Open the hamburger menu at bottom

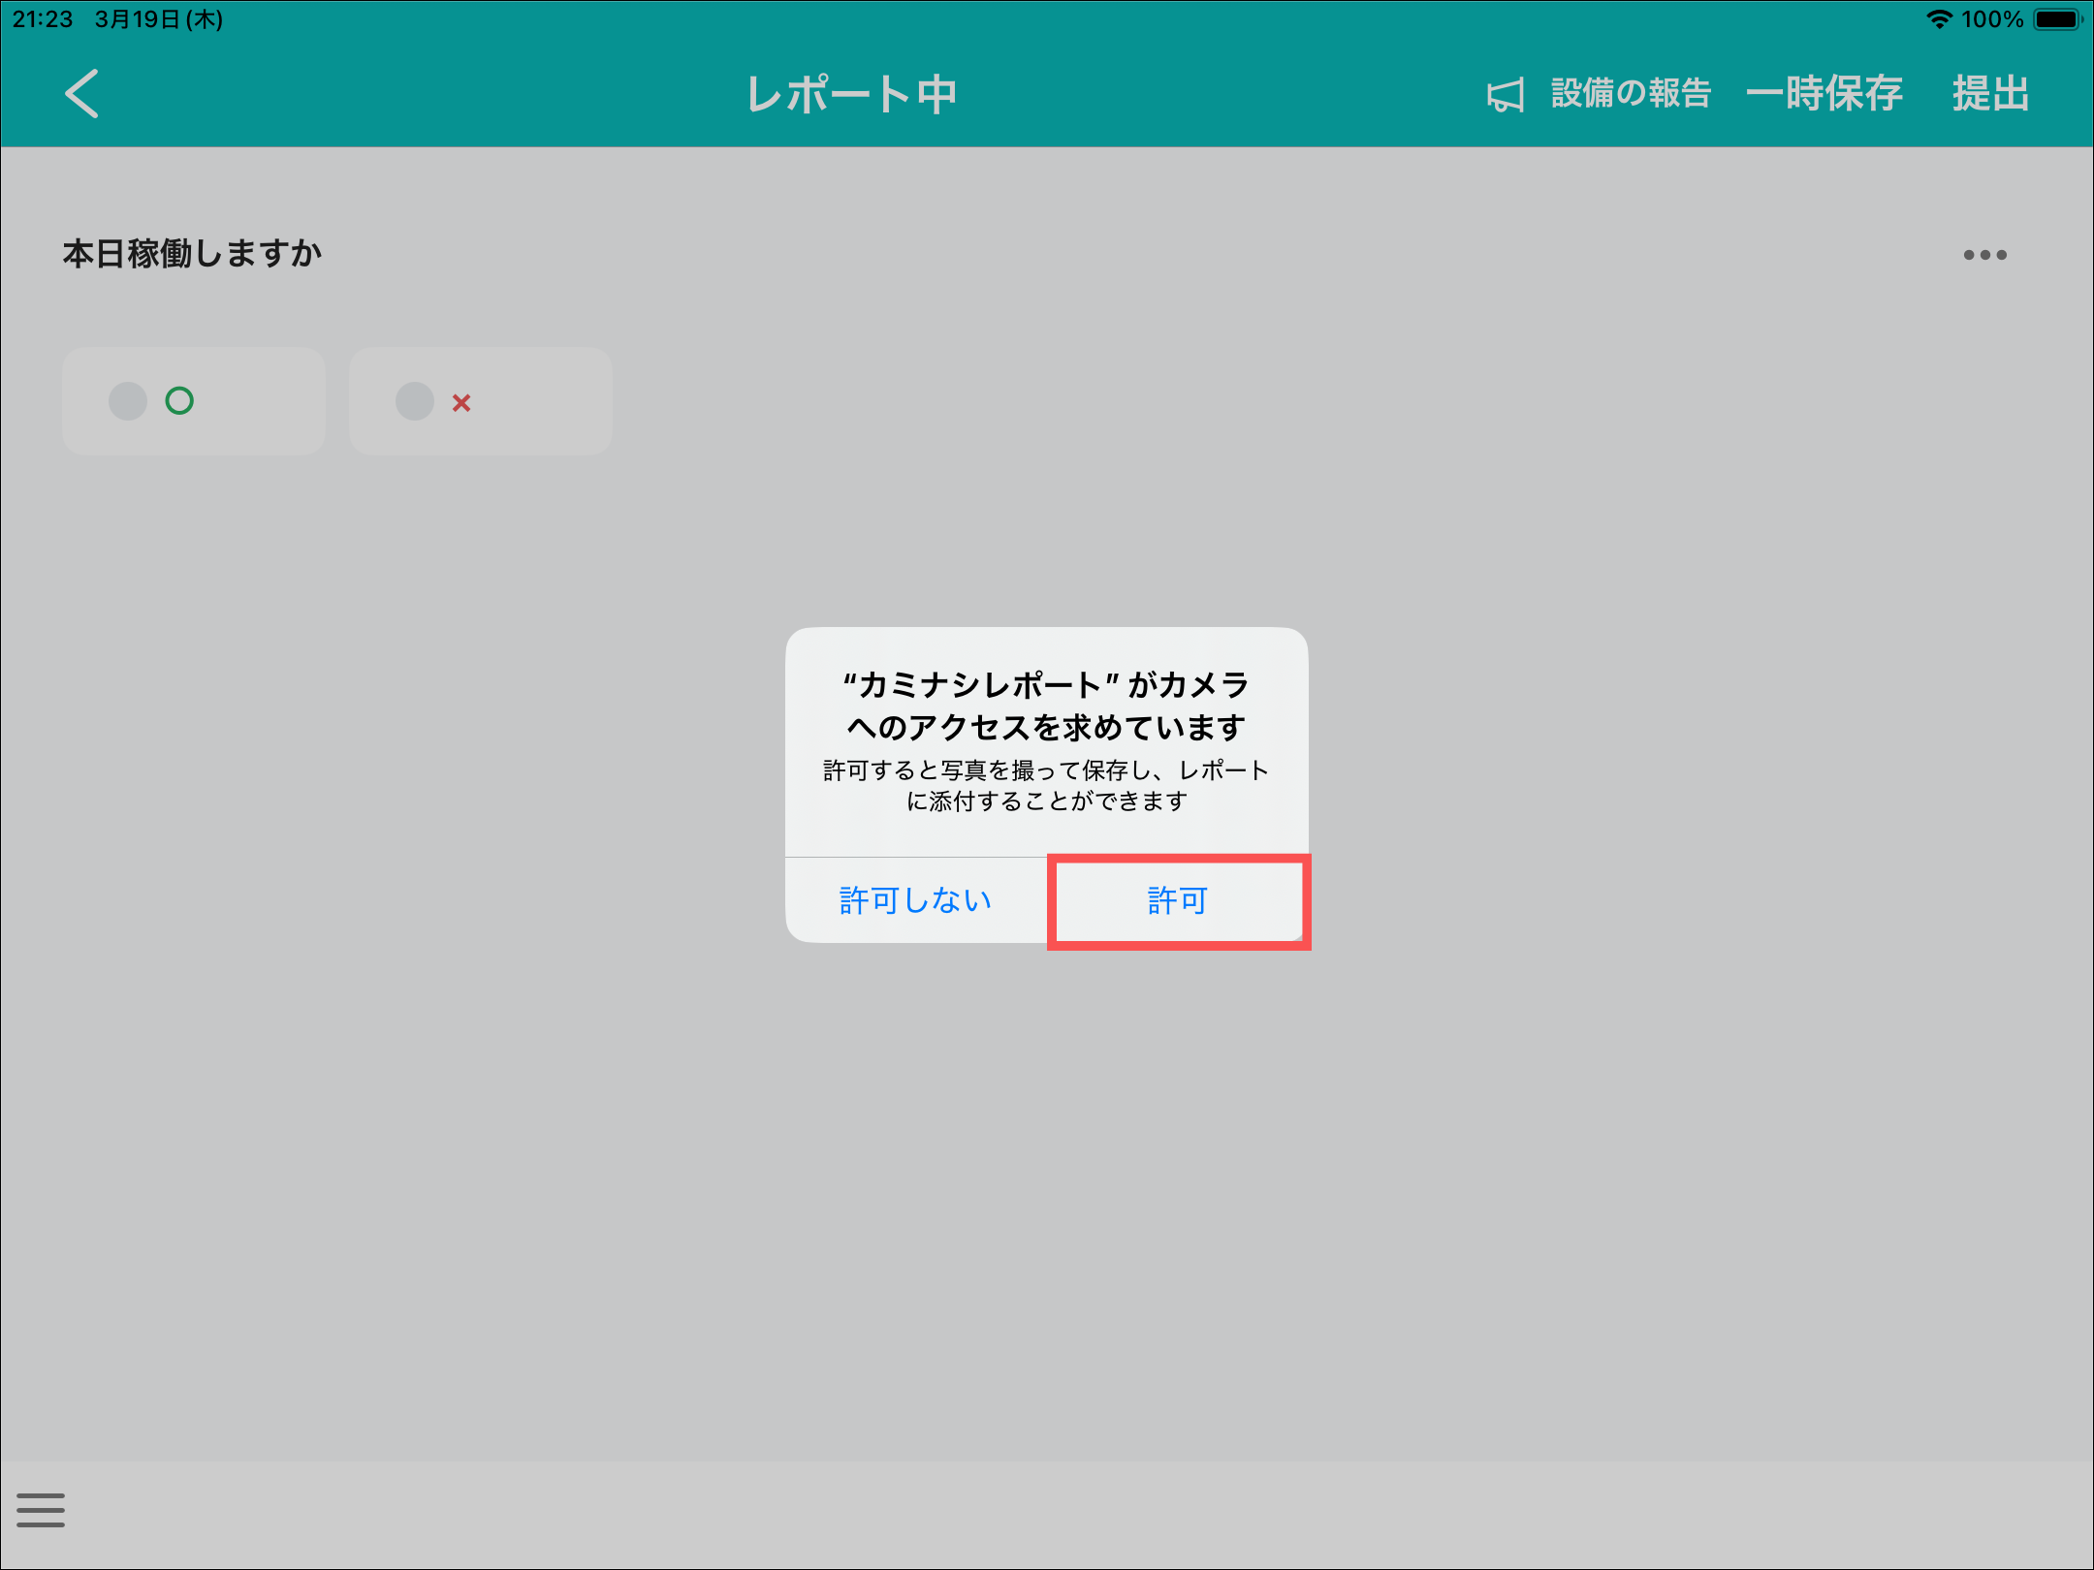[x=41, y=1509]
